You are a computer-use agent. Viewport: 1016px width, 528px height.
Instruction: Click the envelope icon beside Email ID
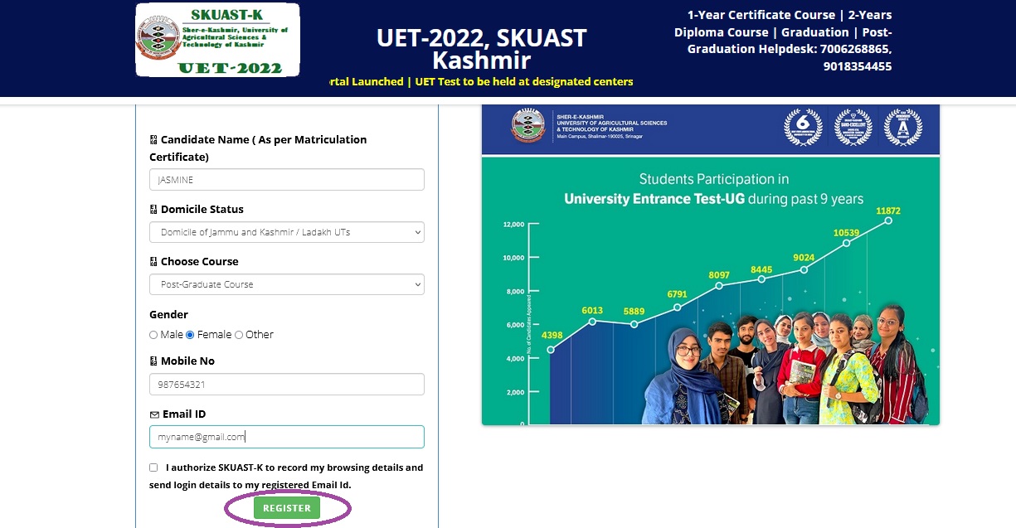[154, 414]
